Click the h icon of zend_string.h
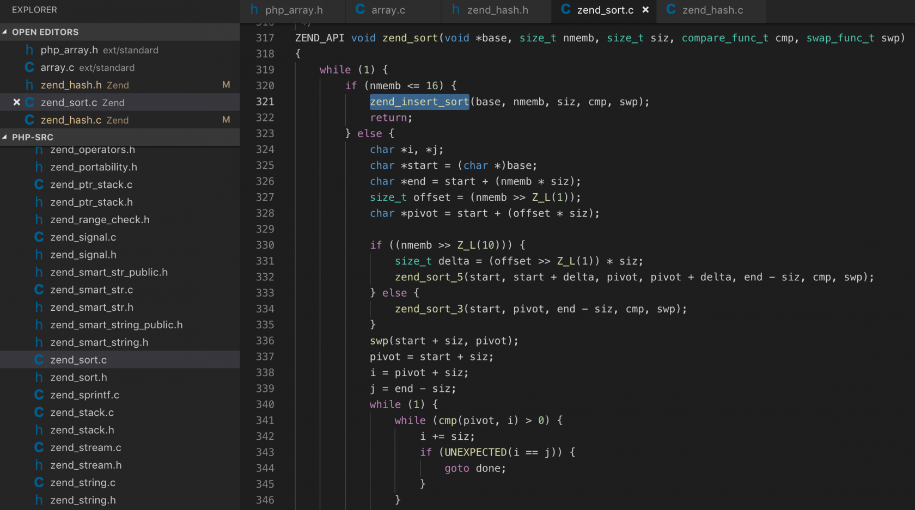 (39, 500)
